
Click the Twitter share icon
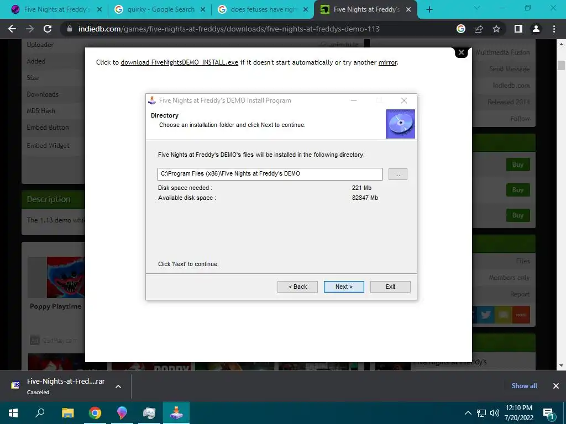coord(485,315)
